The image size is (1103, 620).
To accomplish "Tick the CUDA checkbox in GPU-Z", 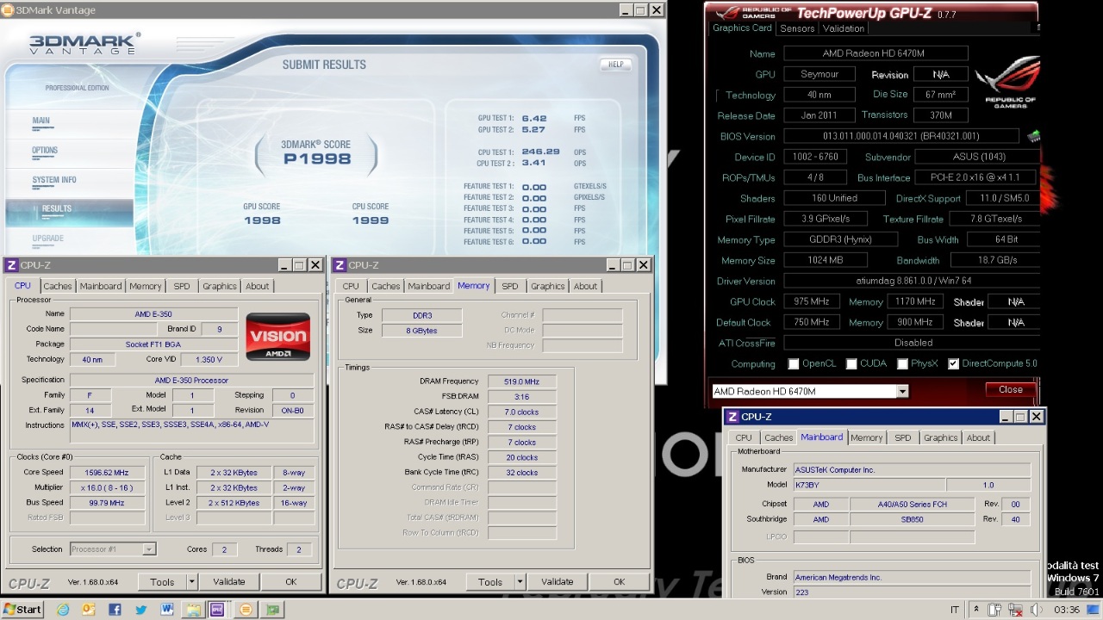I will [x=851, y=364].
